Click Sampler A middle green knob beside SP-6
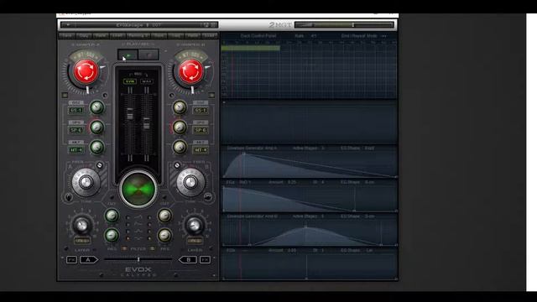 [x=97, y=128]
